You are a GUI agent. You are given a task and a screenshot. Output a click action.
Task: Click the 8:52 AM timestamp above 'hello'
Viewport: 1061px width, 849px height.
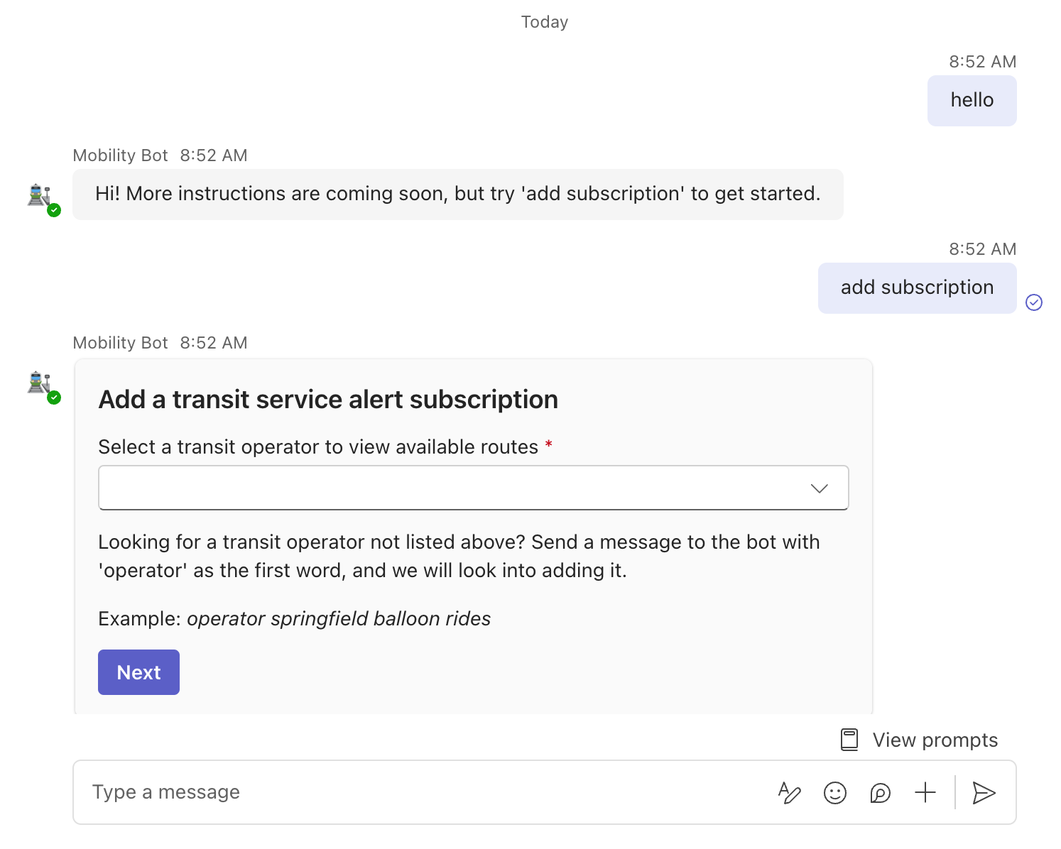point(983,62)
